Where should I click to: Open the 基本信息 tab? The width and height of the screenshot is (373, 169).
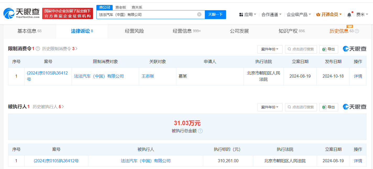pos(30,31)
